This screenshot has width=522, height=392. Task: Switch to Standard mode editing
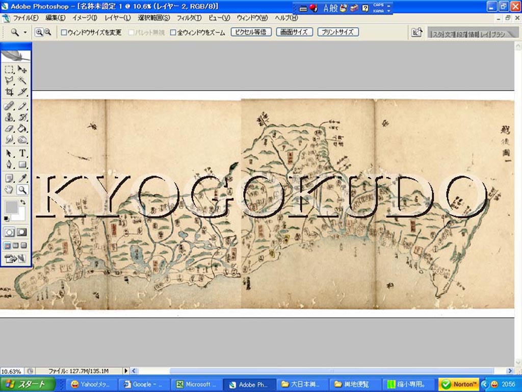click(x=9, y=232)
